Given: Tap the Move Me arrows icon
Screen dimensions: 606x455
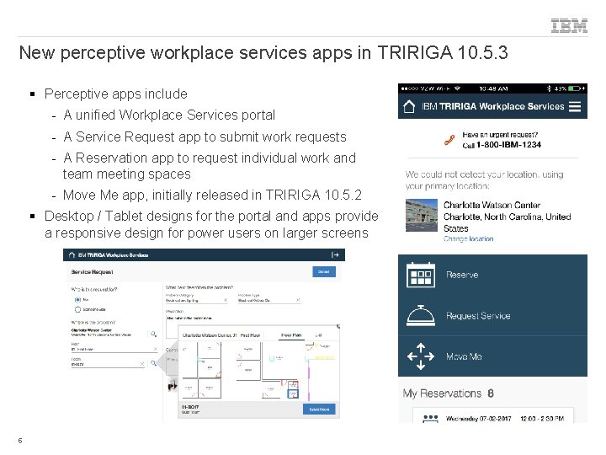Looking at the screenshot, I should (x=421, y=356).
